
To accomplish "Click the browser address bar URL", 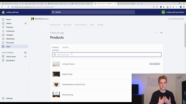I will coord(34,7).
